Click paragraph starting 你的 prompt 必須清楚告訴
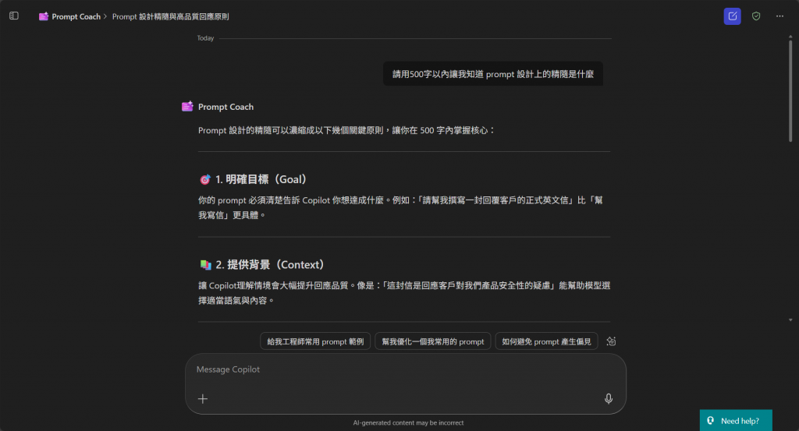 click(x=400, y=207)
